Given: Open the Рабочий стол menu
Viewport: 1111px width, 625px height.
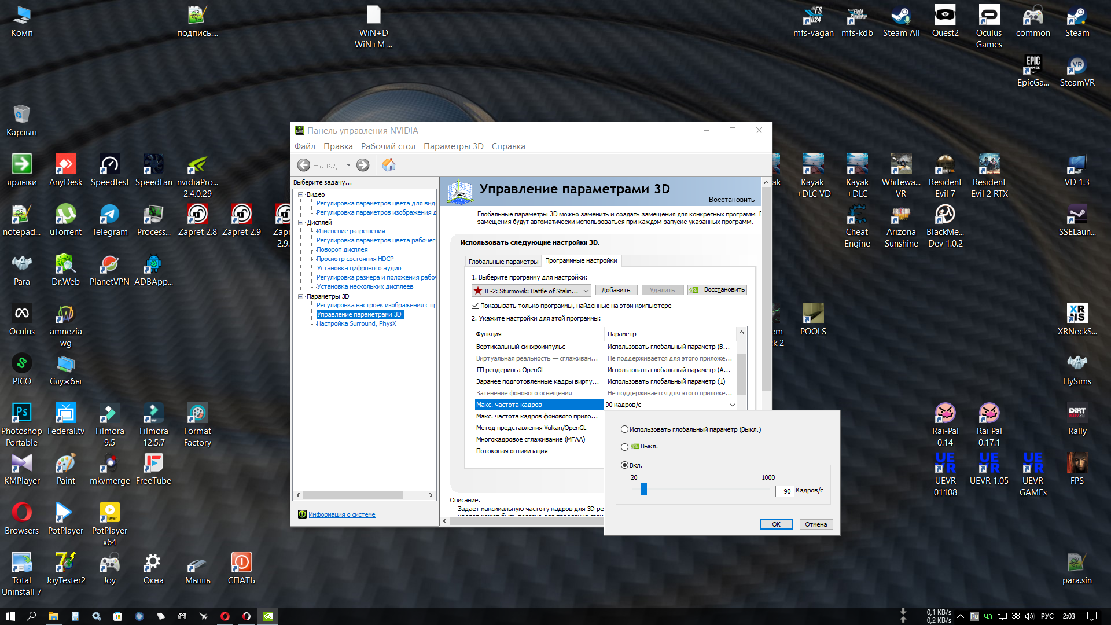Looking at the screenshot, I should (388, 146).
